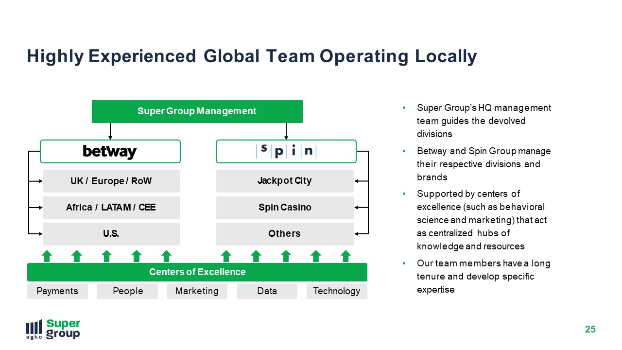Click the UK / Europe / RoW box
This screenshot has width=622, height=350.
(x=111, y=181)
